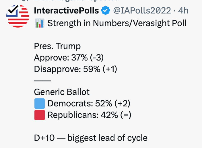
Task: Click the horizontal divider dash line
Action: pos(42,81)
